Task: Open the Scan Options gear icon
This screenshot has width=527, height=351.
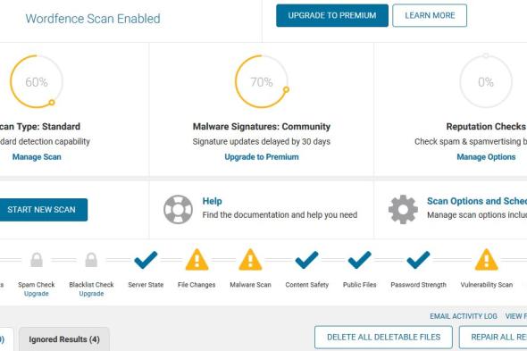Action: click(403, 209)
